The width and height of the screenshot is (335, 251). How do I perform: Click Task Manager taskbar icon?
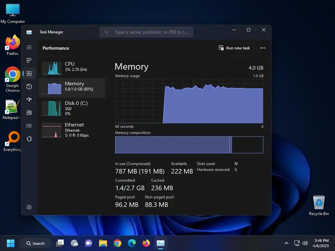(x=160, y=243)
